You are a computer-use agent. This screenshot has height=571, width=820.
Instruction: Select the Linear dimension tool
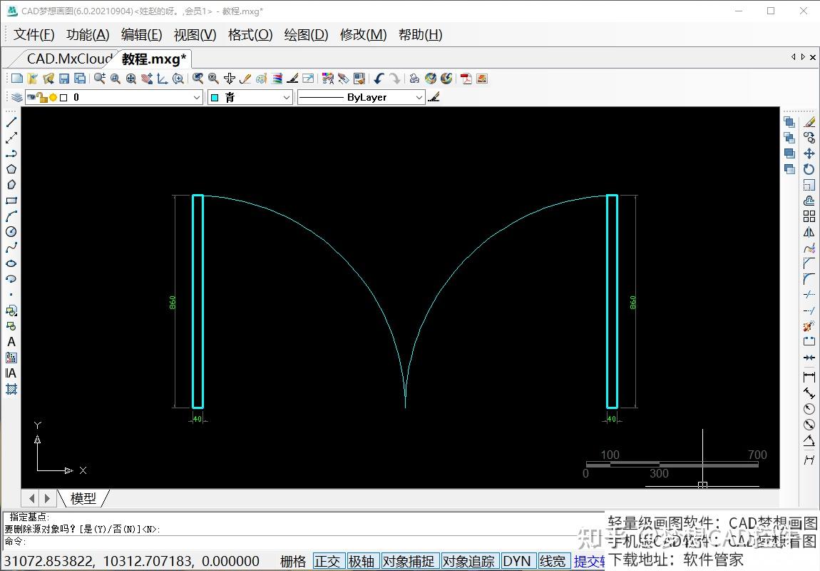tap(809, 377)
